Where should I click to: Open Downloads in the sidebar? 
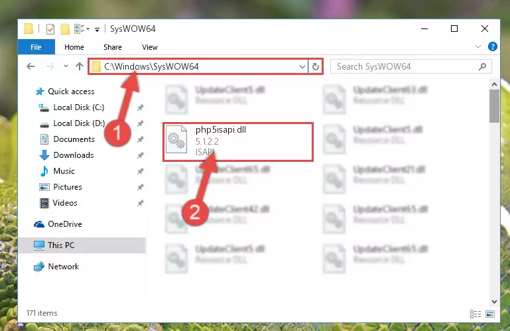click(x=74, y=155)
